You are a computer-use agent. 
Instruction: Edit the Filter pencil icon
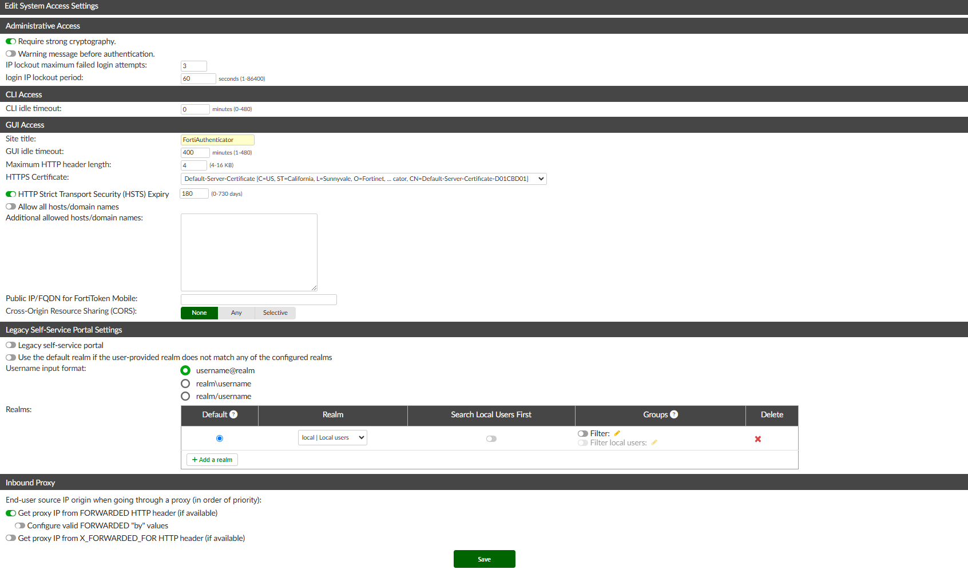[617, 433]
